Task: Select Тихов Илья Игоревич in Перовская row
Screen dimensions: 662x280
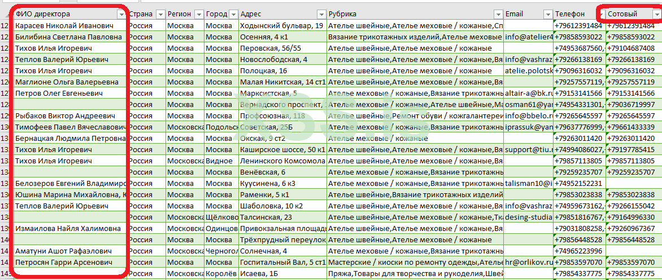Action: click(71, 48)
